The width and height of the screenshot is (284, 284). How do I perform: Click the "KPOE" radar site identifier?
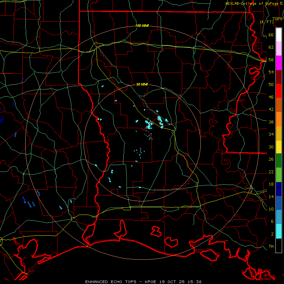151,282
